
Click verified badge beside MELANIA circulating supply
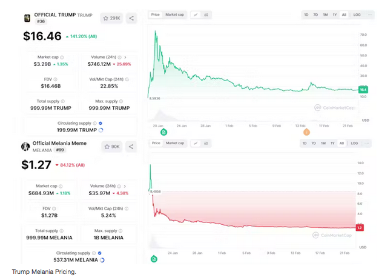(99, 253)
